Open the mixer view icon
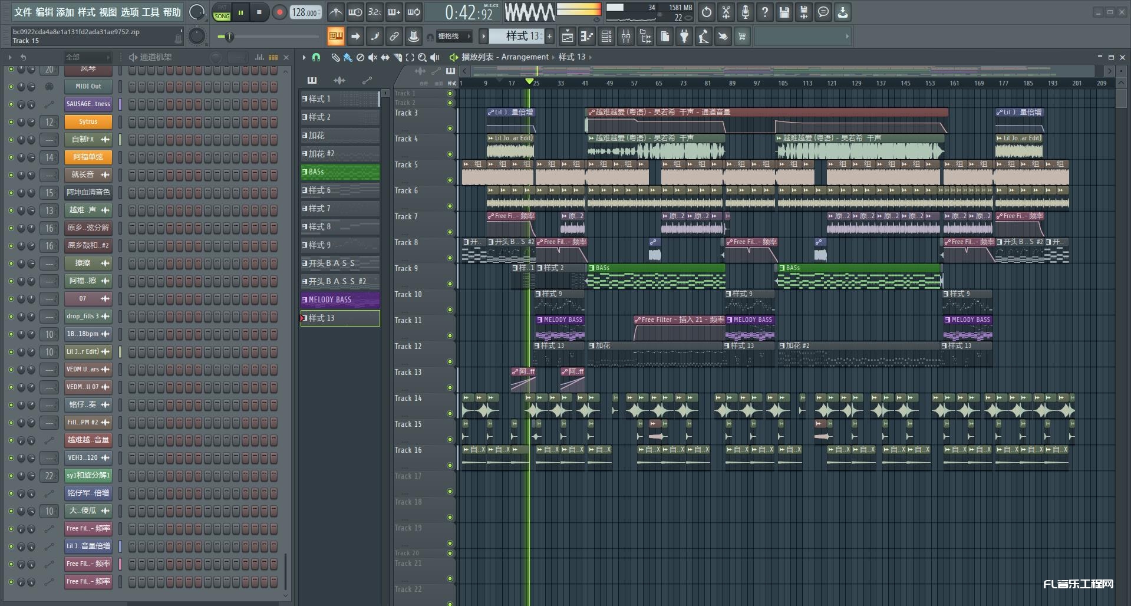Image resolution: width=1131 pixels, height=606 pixels. [626, 37]
